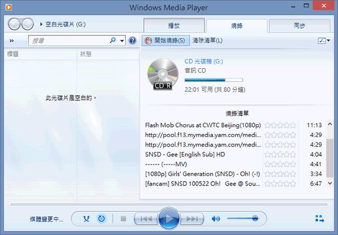
Task: Select the ------ (-----MV) track
Action: [166, 164]
